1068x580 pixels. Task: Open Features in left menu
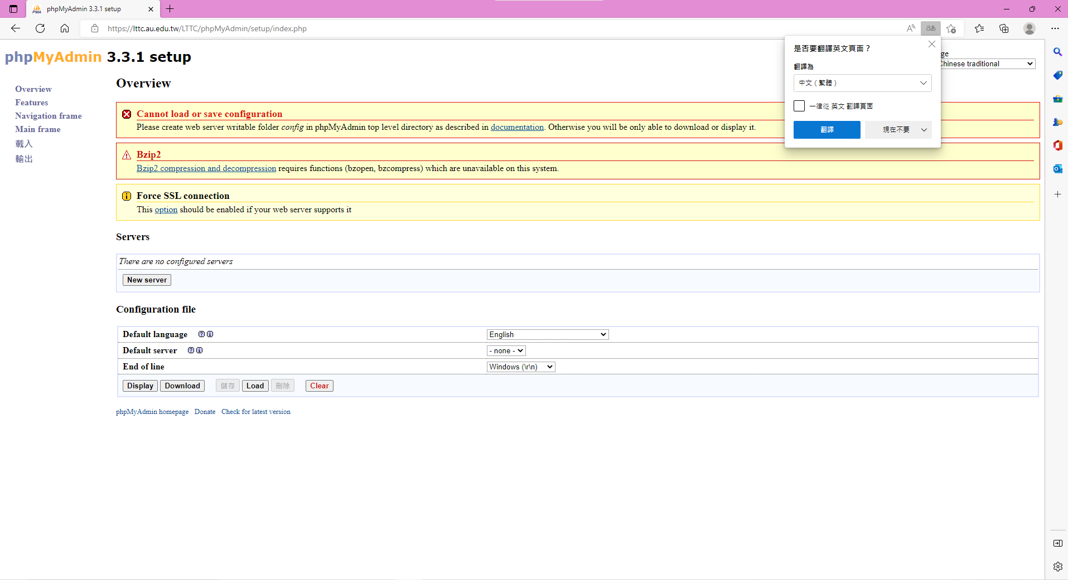tap(32, 103)
